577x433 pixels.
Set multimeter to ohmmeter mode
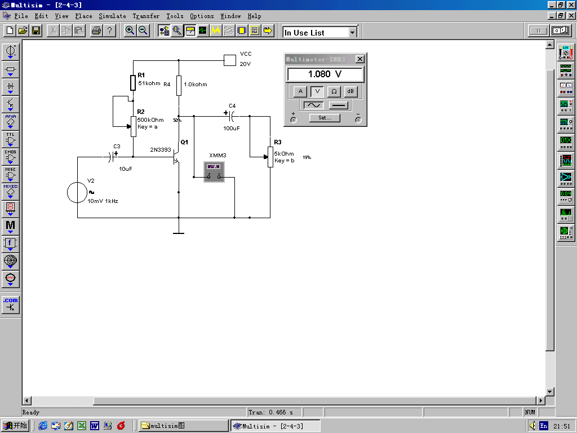(334, 91)
